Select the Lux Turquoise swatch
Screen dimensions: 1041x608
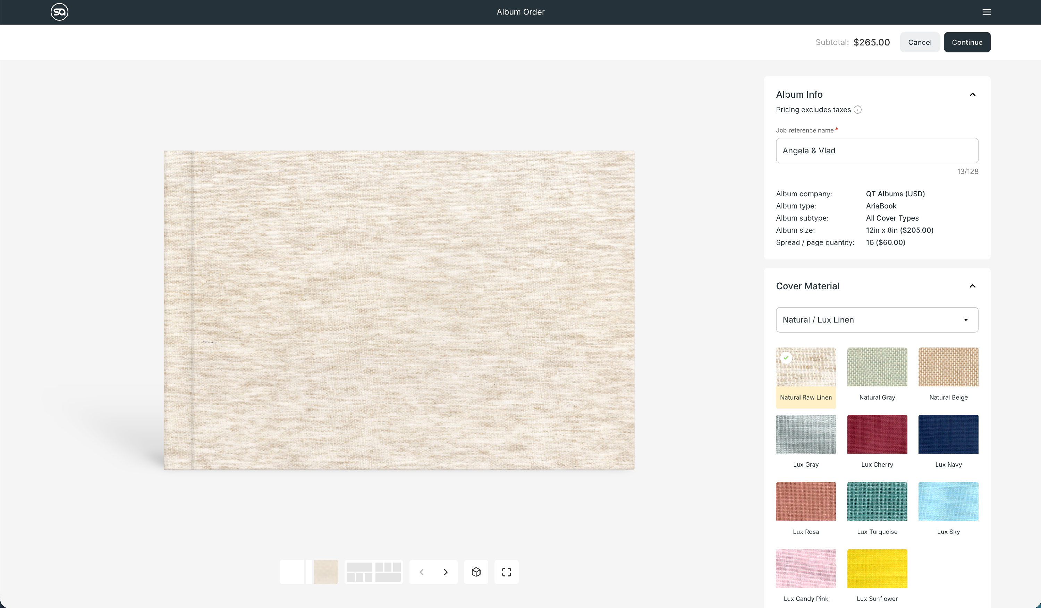[x=877, y=501]
